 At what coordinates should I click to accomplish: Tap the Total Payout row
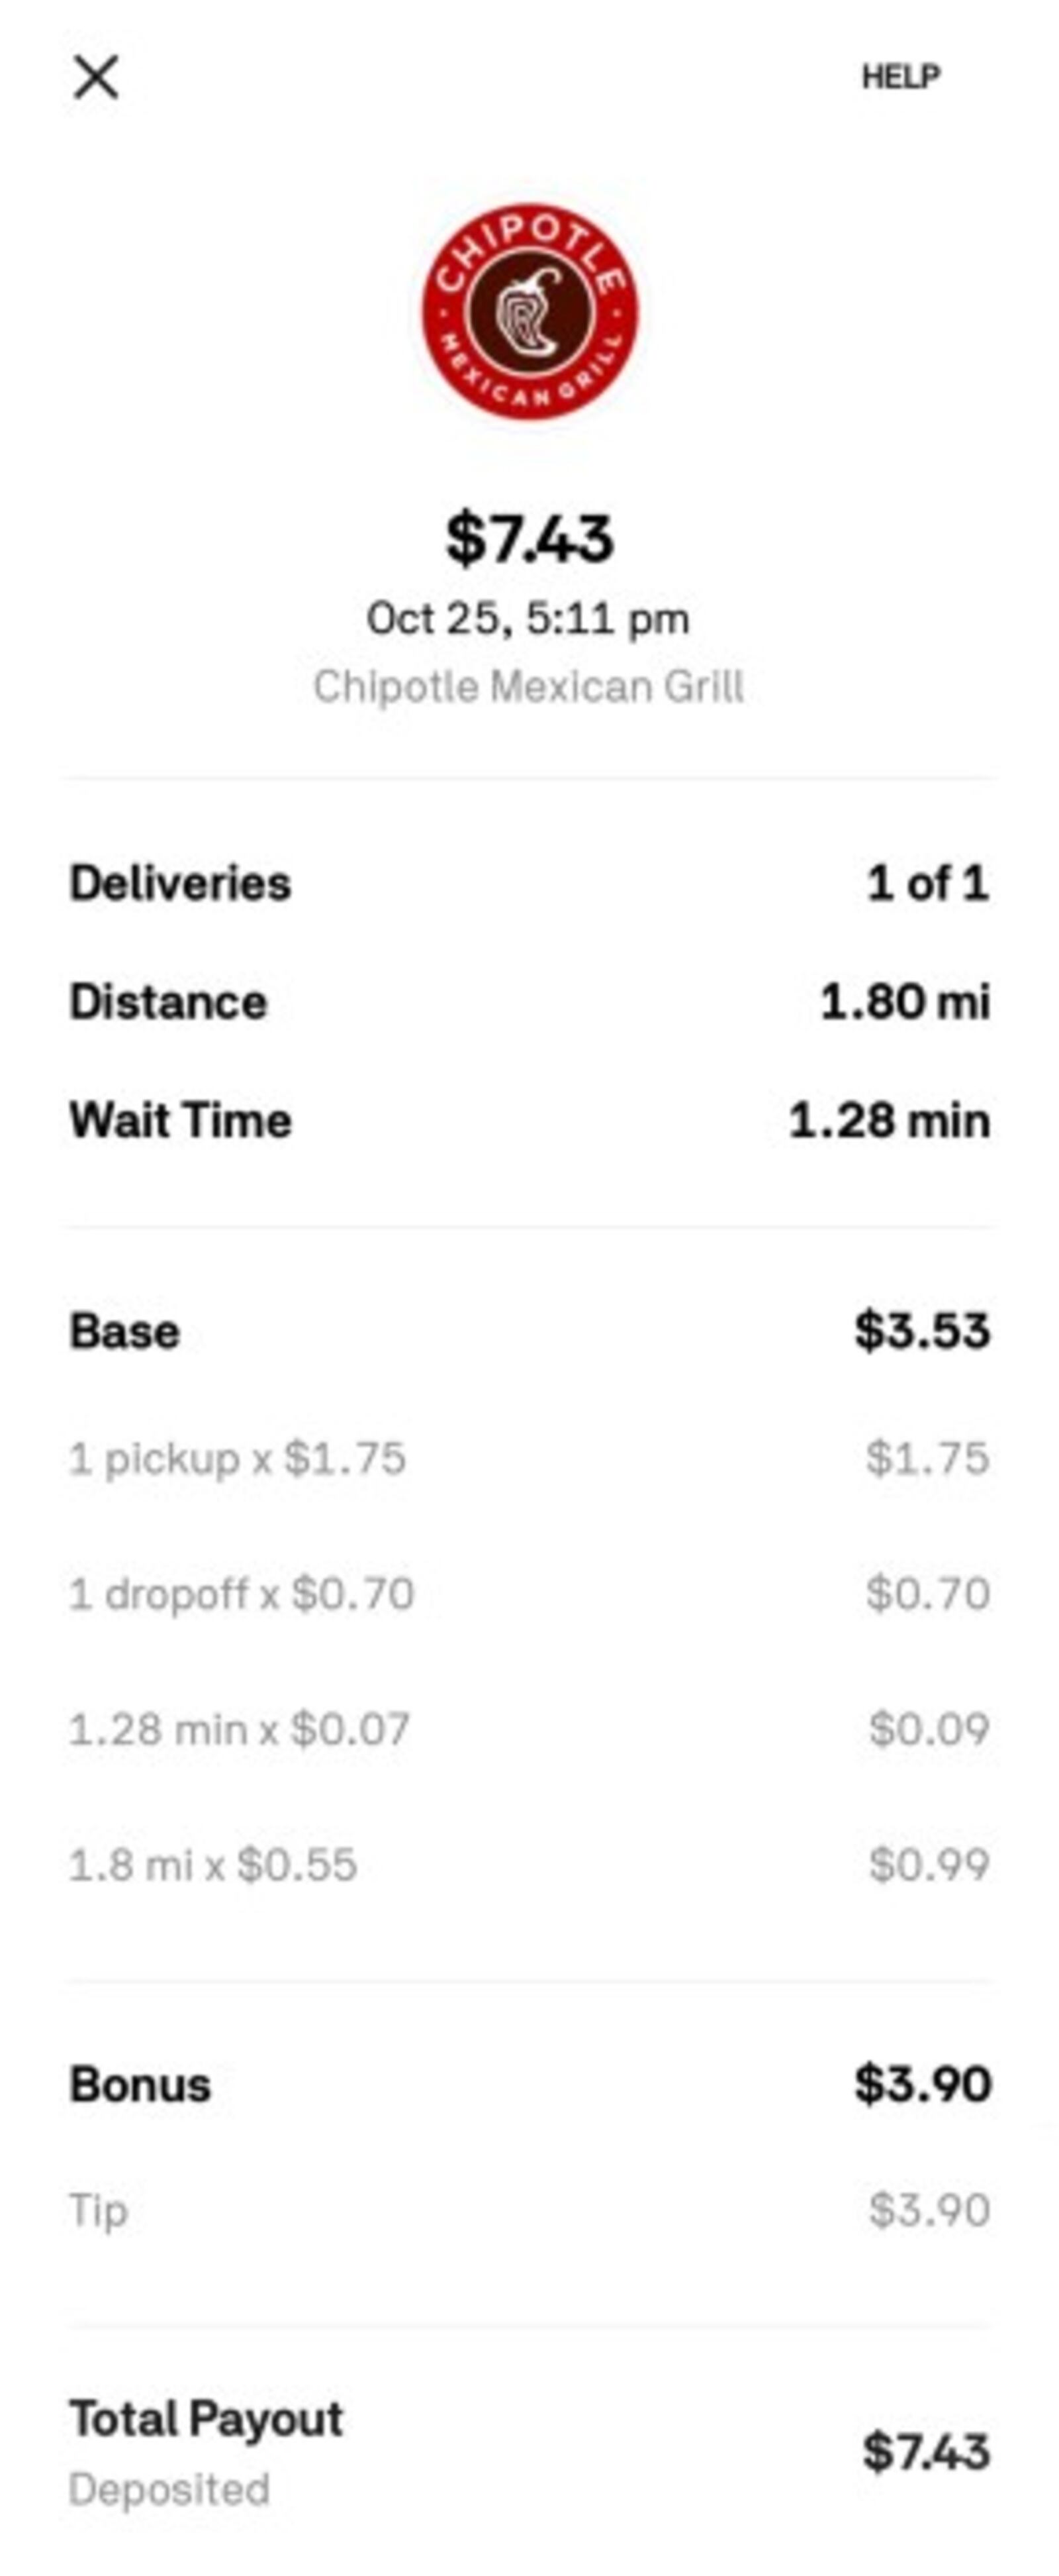coord(529,2452)
